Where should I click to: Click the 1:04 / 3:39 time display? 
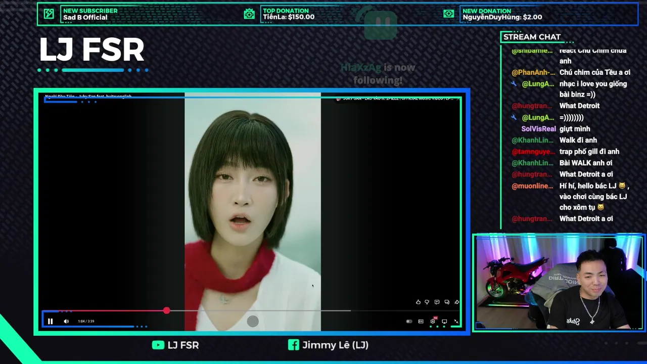coord(86,321)
